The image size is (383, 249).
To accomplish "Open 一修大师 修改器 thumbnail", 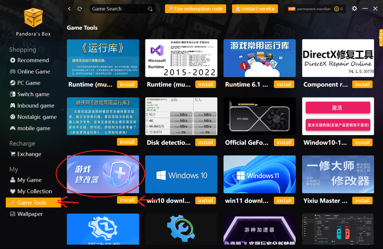I will pyautogui.click(x=338, y=174).
